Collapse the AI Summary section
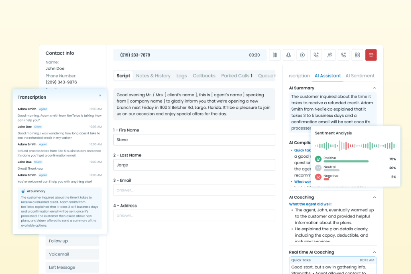This screenshot has width=411, height=274. click(374, 88)
